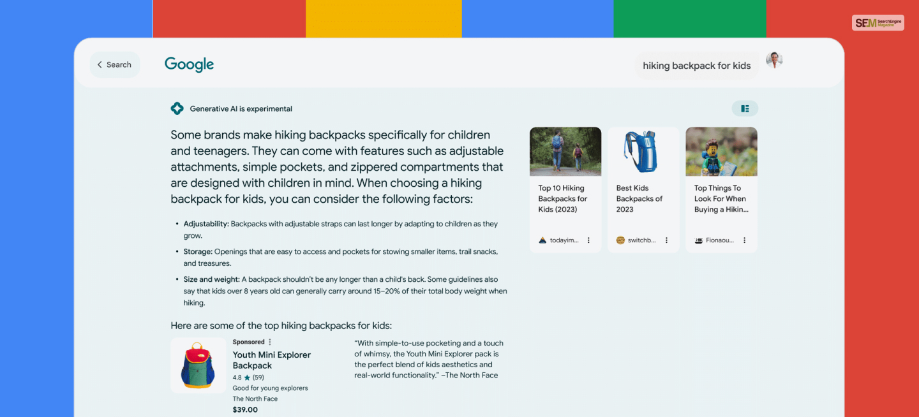Select 'Generative AI is experimental' label

click(241, 109)
